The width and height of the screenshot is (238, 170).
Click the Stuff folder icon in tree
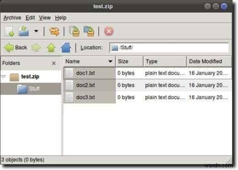pyautogui.click(x=22, y=89)
